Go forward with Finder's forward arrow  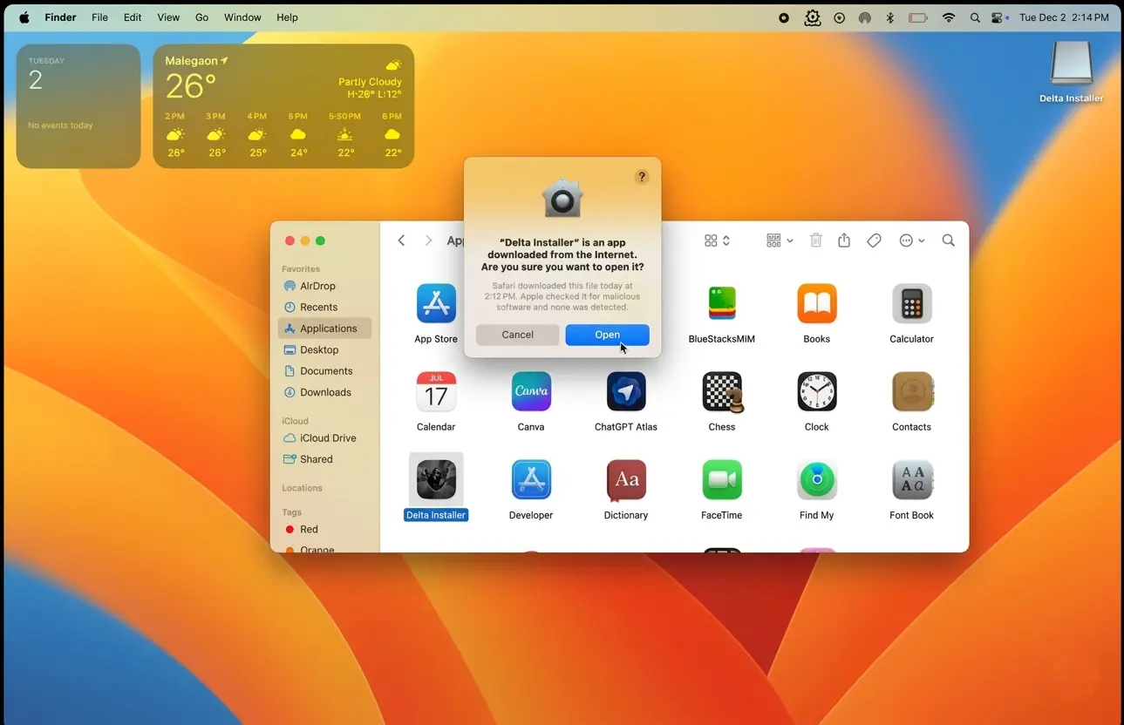coord(428,241)
